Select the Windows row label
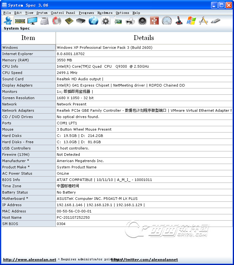Screen dimensions: 234x265 28,48
